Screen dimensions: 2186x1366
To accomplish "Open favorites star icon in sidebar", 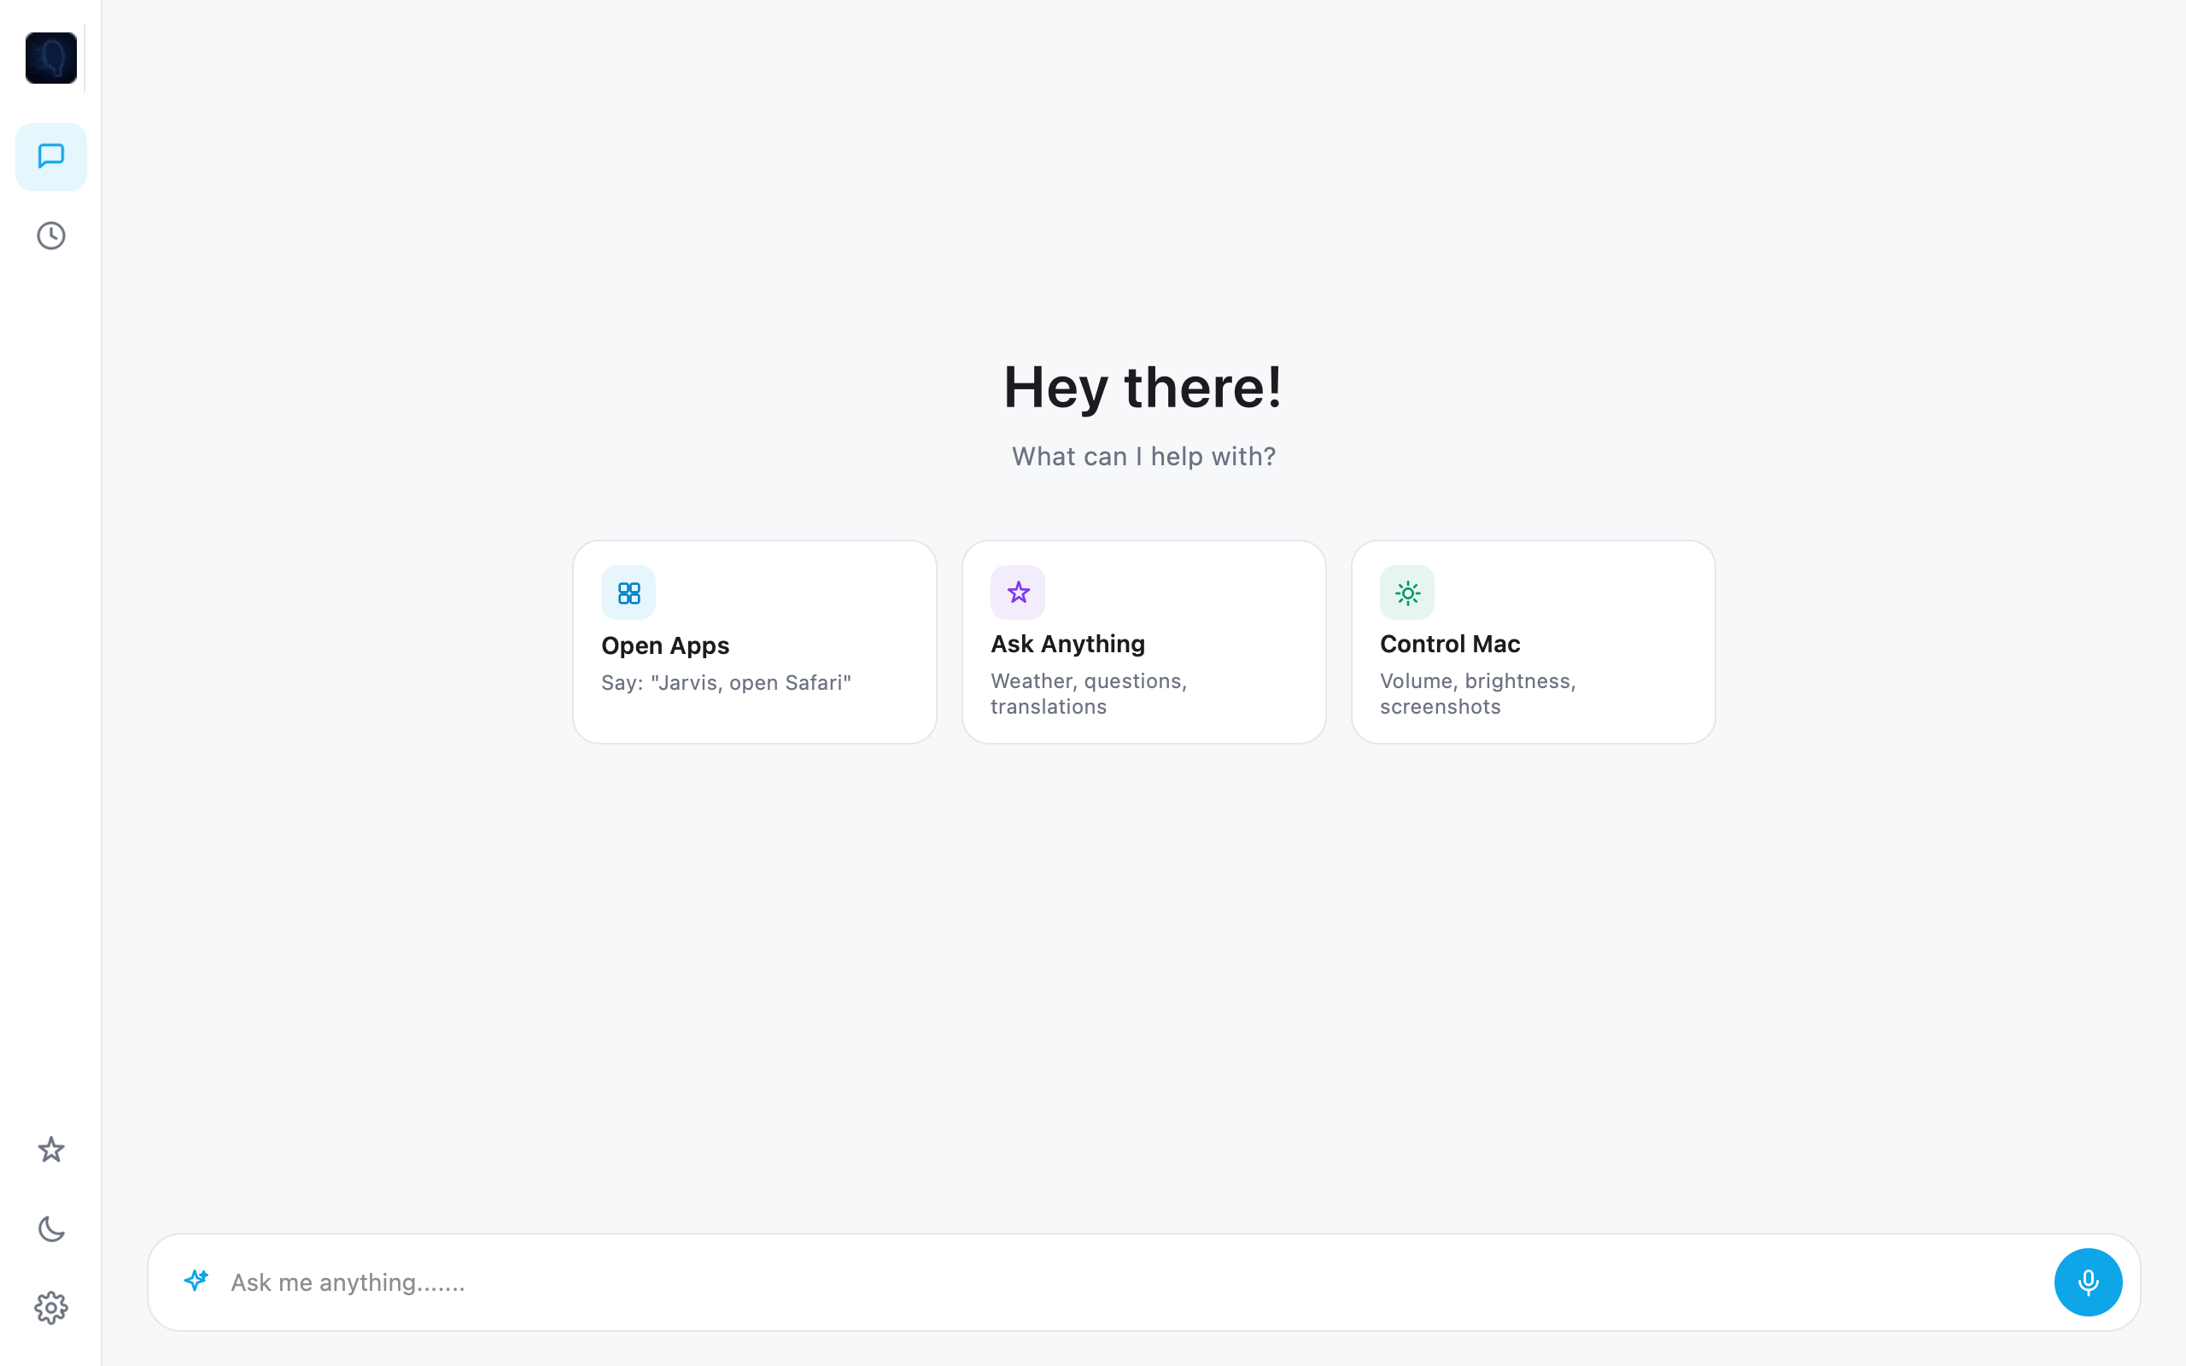I will [50, 1149].
